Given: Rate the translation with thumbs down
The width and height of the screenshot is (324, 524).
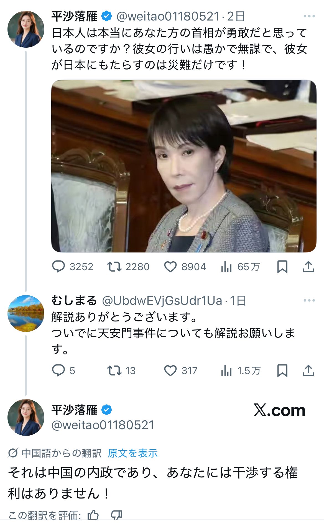Looking at the screenshot, I should pyautogui.click(x=116, y=515).
